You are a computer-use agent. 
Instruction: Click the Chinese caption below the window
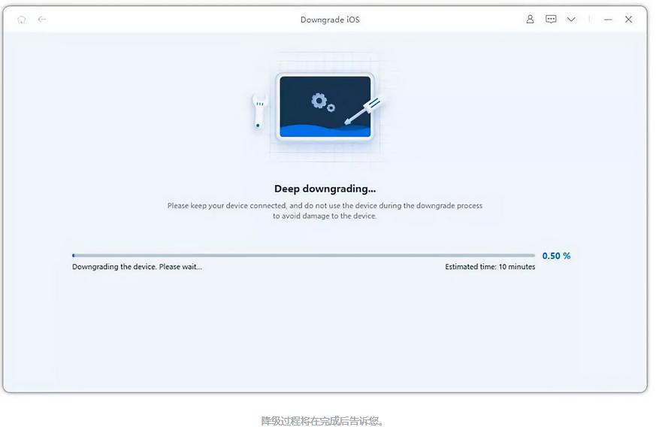pyautogui.click(x=322, y=421)
